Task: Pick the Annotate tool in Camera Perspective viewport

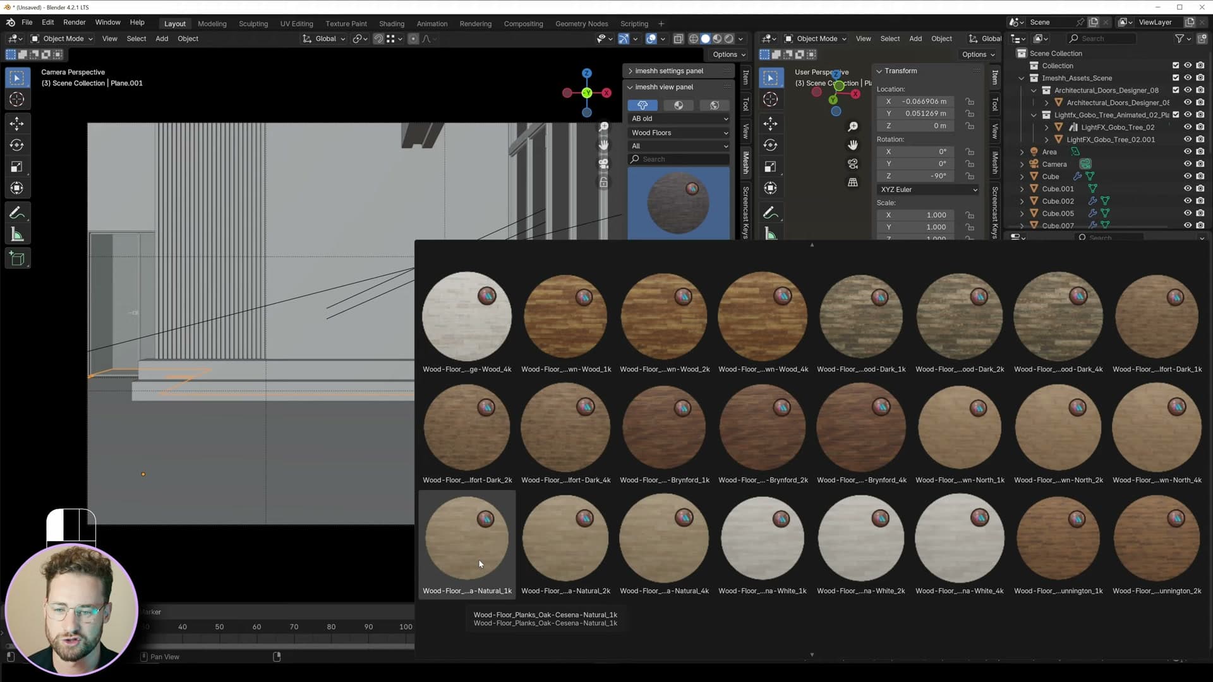Action: (x=17, y=213)
